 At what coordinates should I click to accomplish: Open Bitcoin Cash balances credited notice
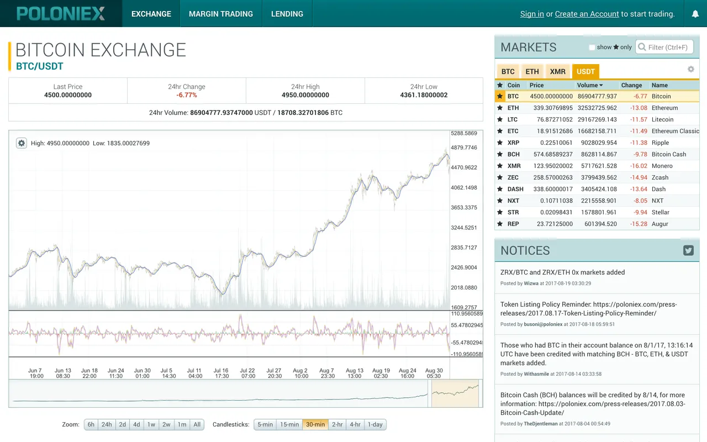tap(593, 404)
